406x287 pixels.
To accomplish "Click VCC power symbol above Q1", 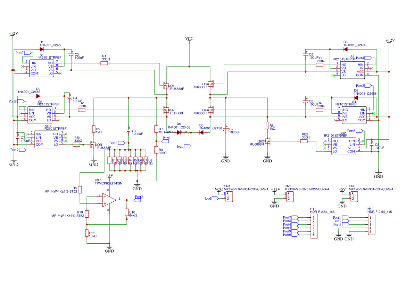I will 189,40.
